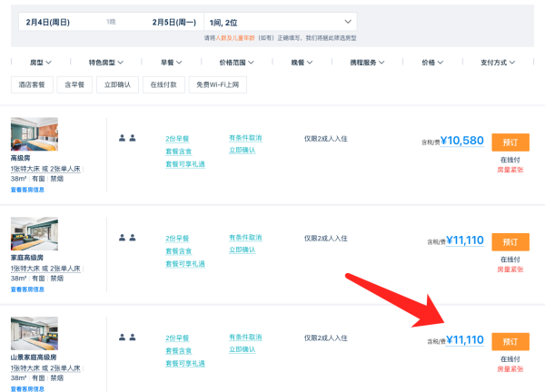The height and width of the screenshot is (392, 545).
Task: Click the guest occupancy icons for 家庭高级房
Action: 127,238
